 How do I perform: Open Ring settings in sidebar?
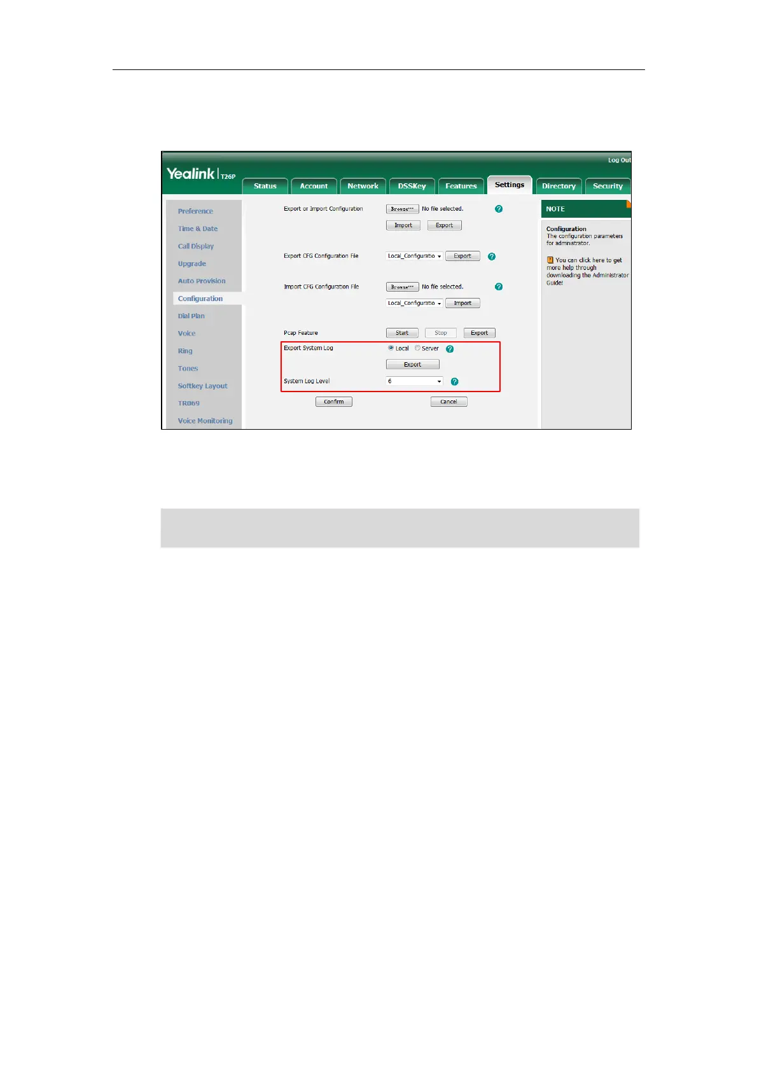pos(185,351)
